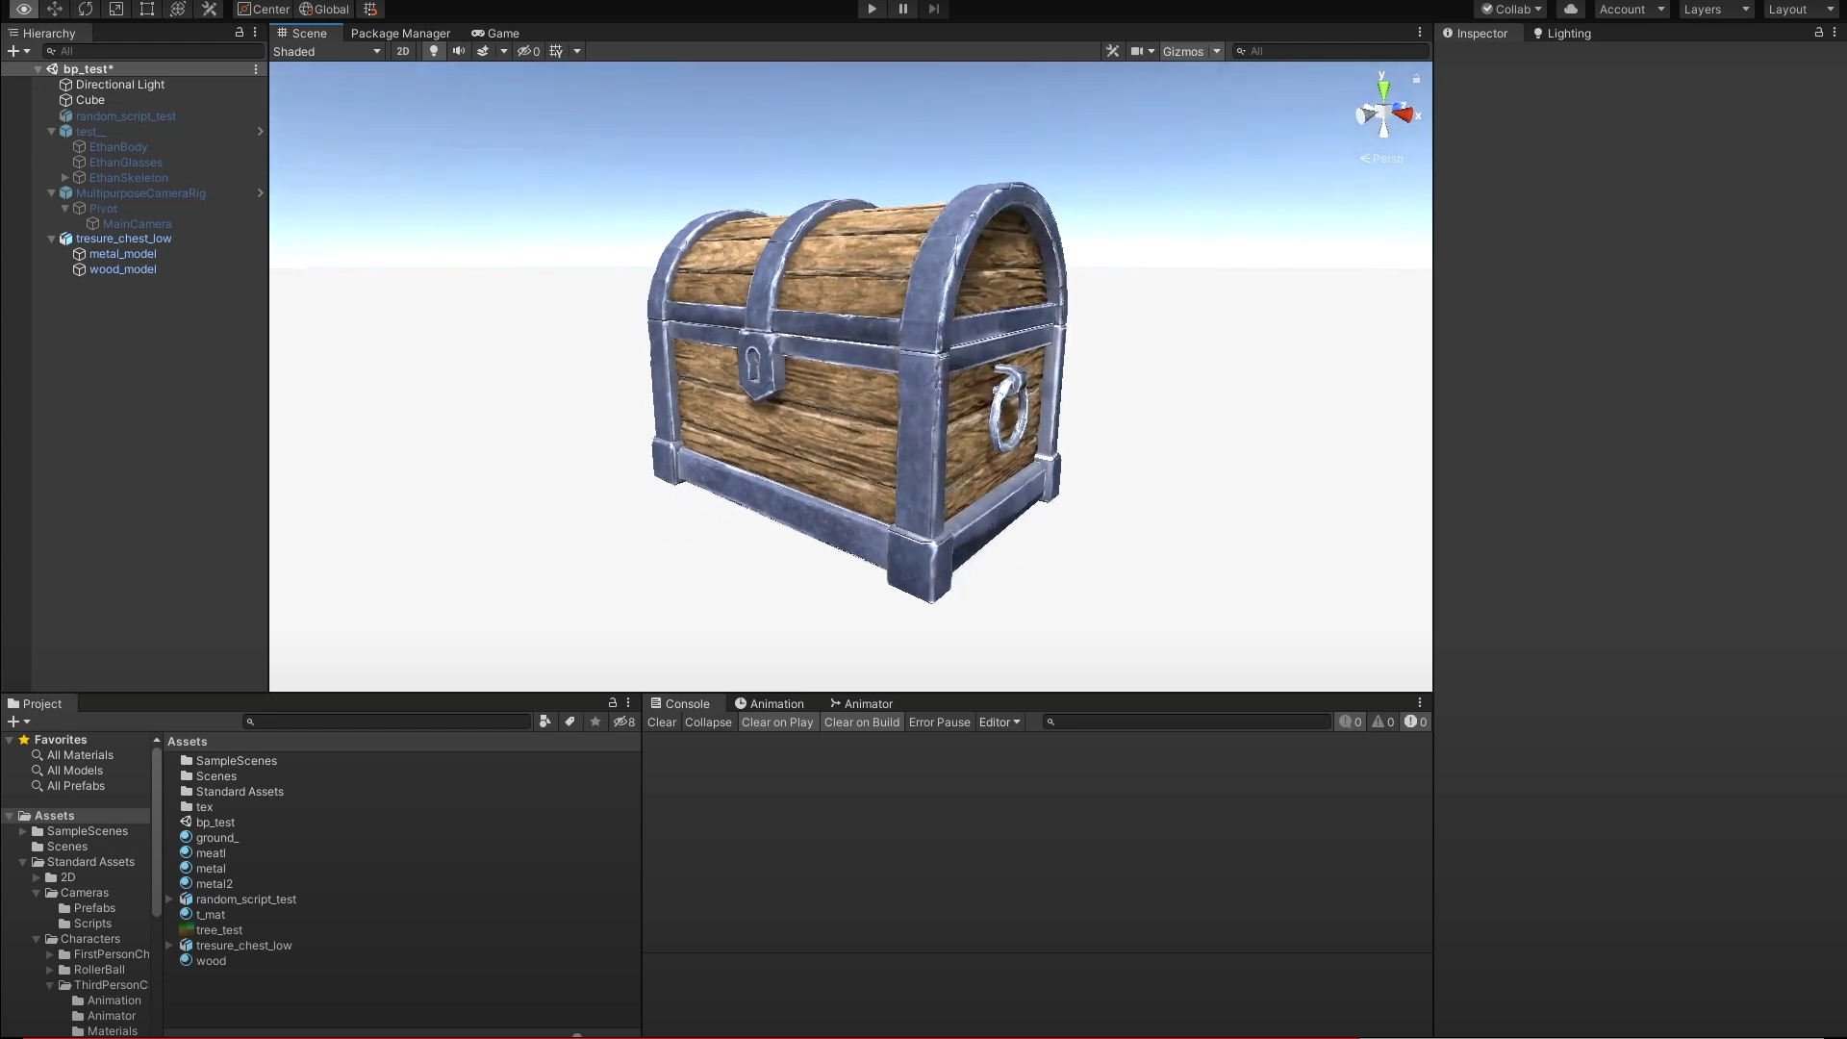Select the Move tool
The width and height of the screenshot is (1847, 1039).
[x=55, y=9]
